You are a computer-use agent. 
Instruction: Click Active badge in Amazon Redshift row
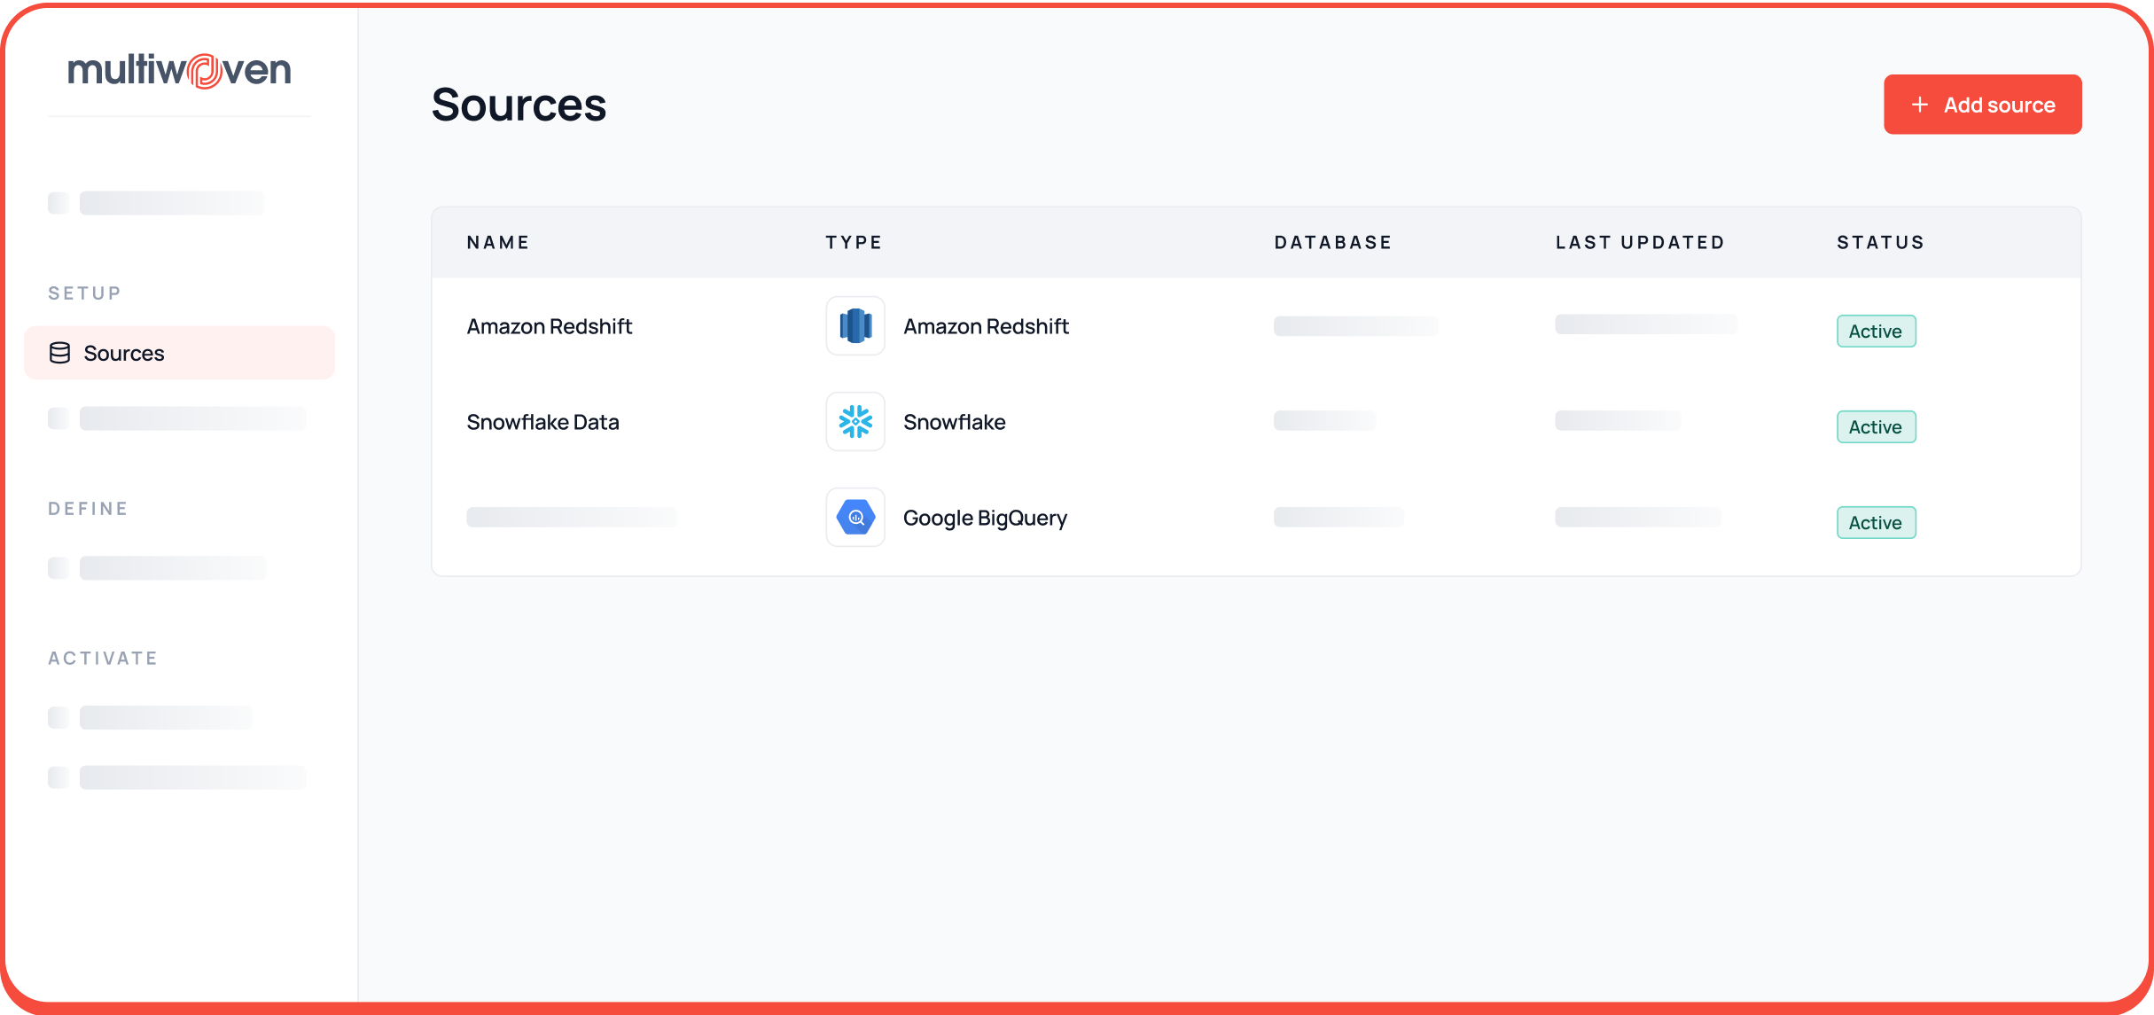(1876, 332)
